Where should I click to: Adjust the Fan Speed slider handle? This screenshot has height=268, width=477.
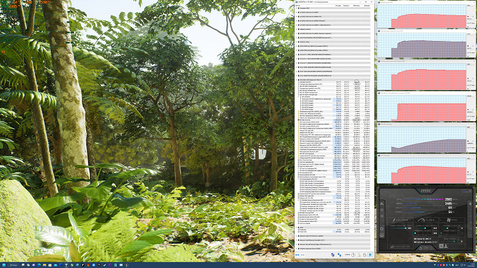[454, 242]
